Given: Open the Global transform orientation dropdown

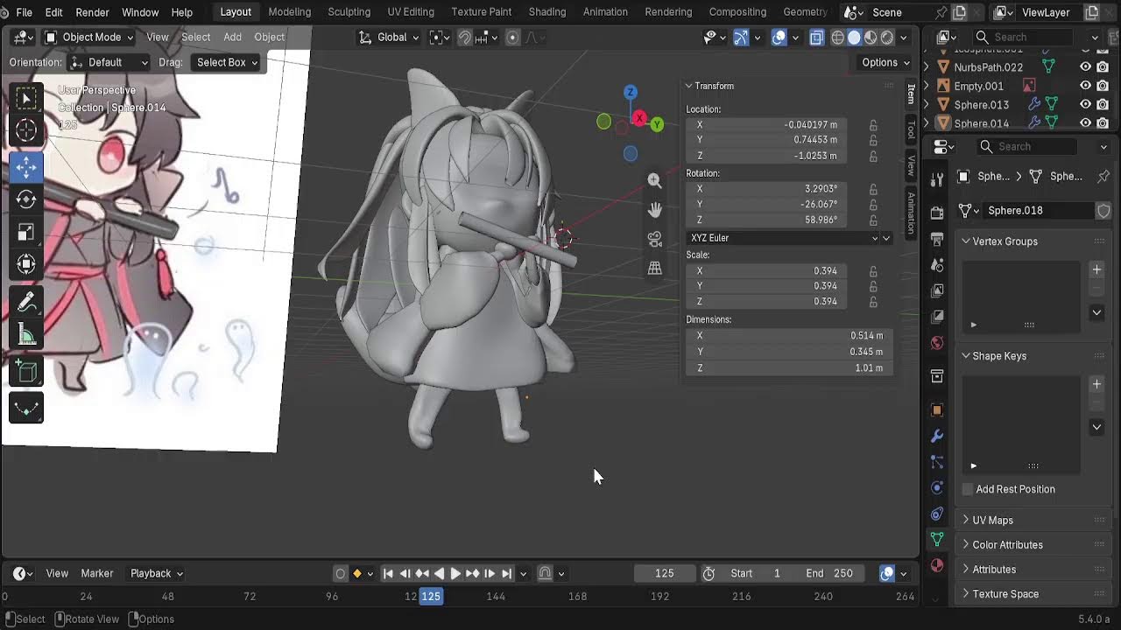Looking at the screenshot, I should click(390, 37).
